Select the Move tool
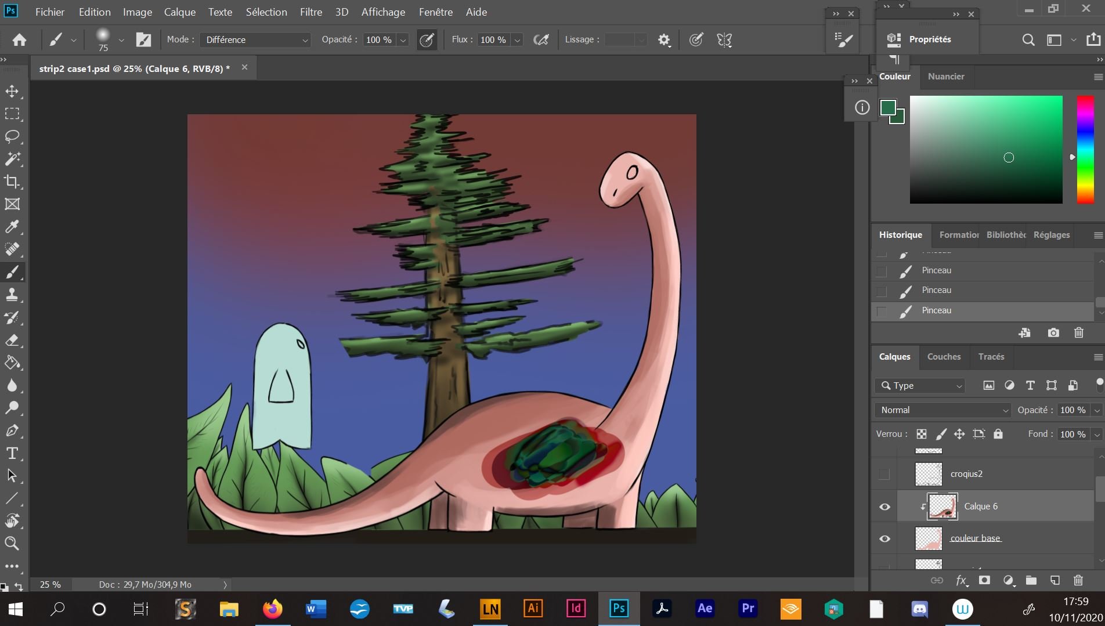Viewport: 1105px width, 626px height. [x=12, y=91]
